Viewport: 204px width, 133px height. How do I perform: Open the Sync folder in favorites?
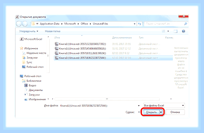coord(27,62)
